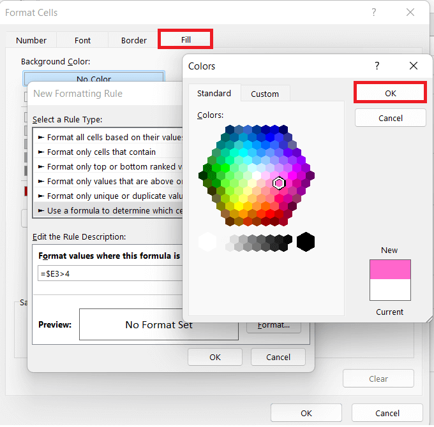Click the formula field containing =$E3>4
The width and height of the screenshot is (434, 427).
click(x=110, y=273)
